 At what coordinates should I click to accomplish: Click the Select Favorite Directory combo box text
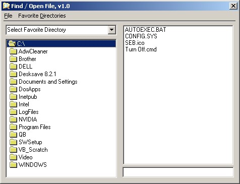36,30
